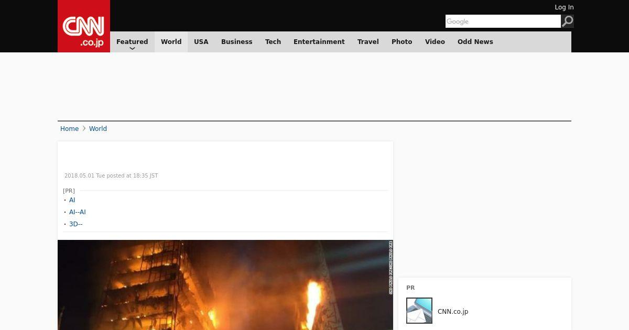Focus the Google search input field
Viewport: 629px width, 330px height.
[503, 21]
